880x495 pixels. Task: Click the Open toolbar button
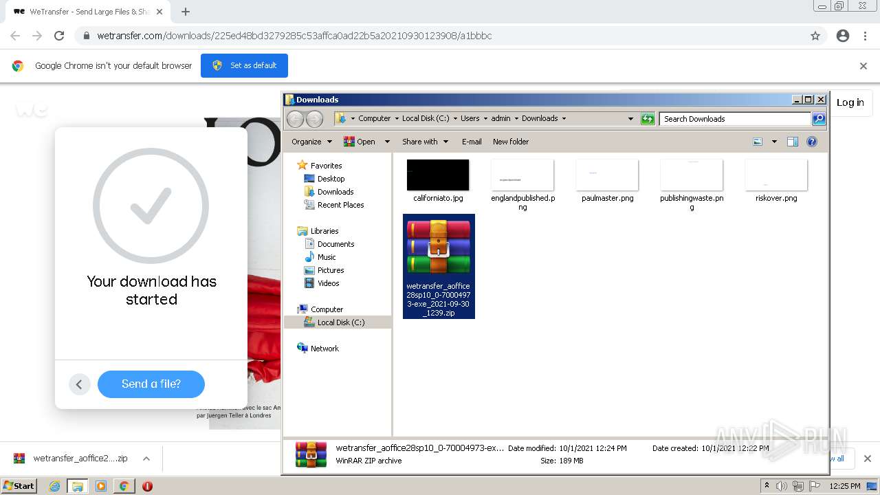coord(361,142)
